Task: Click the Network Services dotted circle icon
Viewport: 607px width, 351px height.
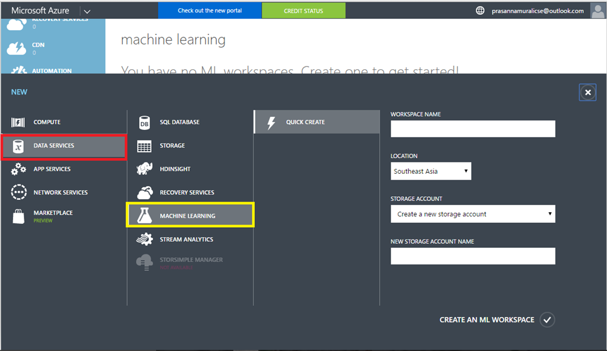Action: [x=18, y=192]
